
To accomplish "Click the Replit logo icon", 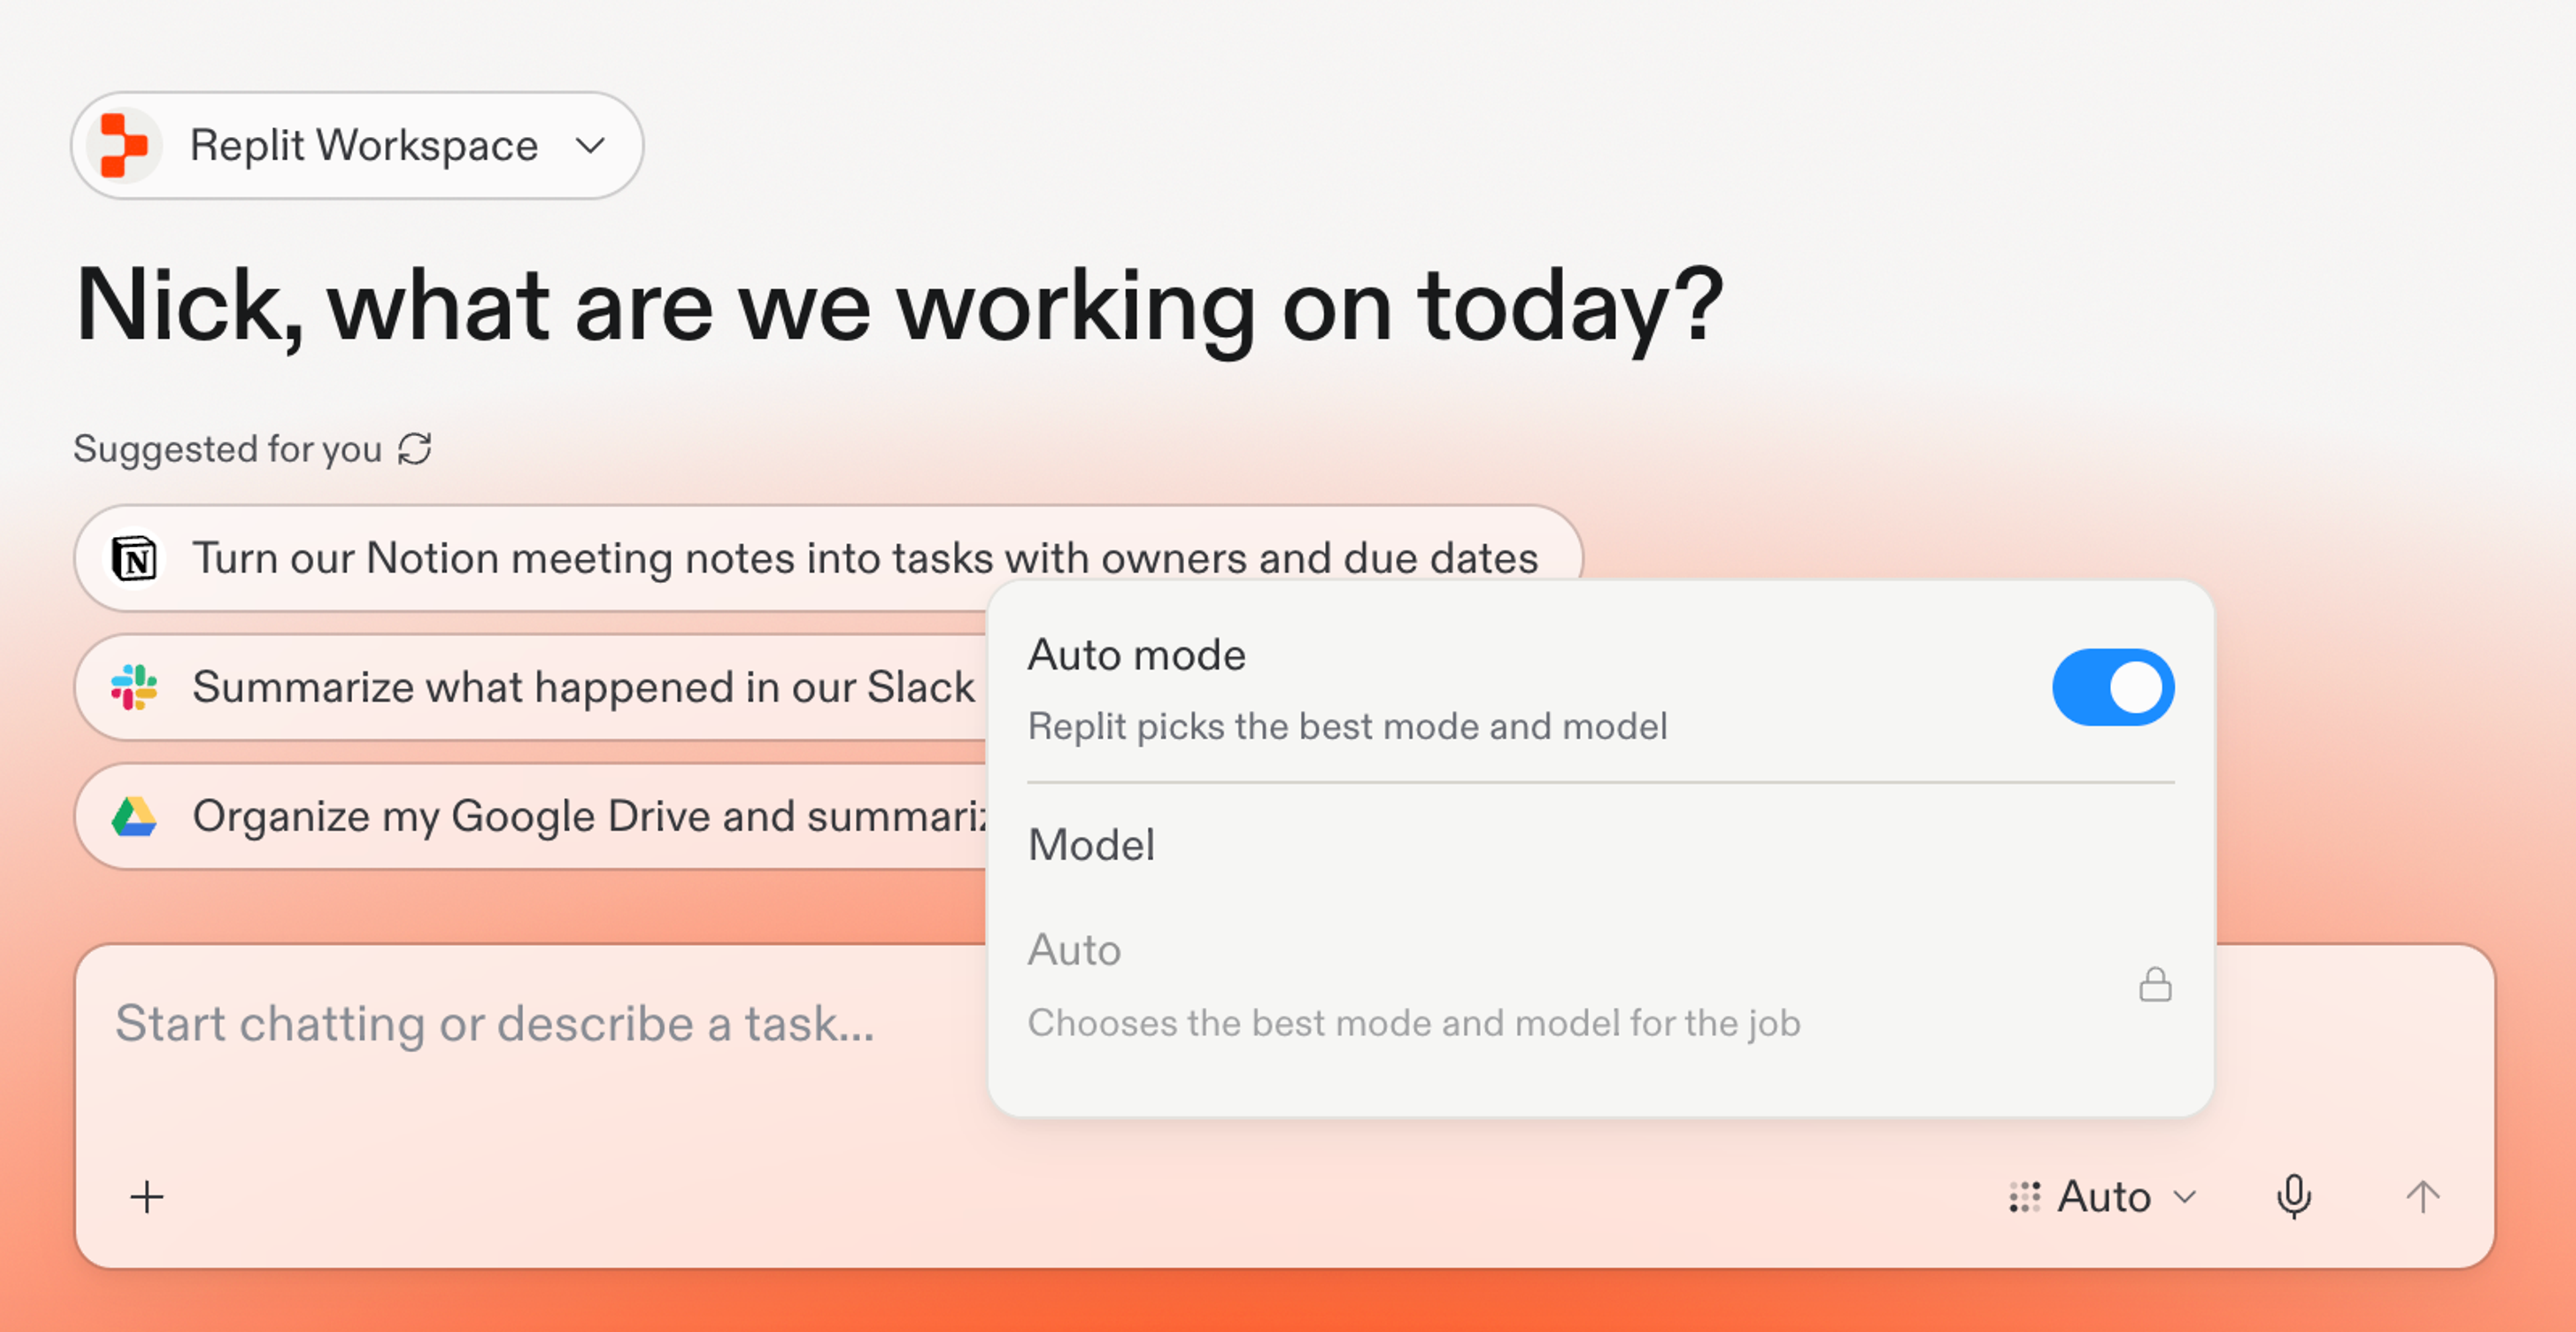I will [x=124, y=146].
